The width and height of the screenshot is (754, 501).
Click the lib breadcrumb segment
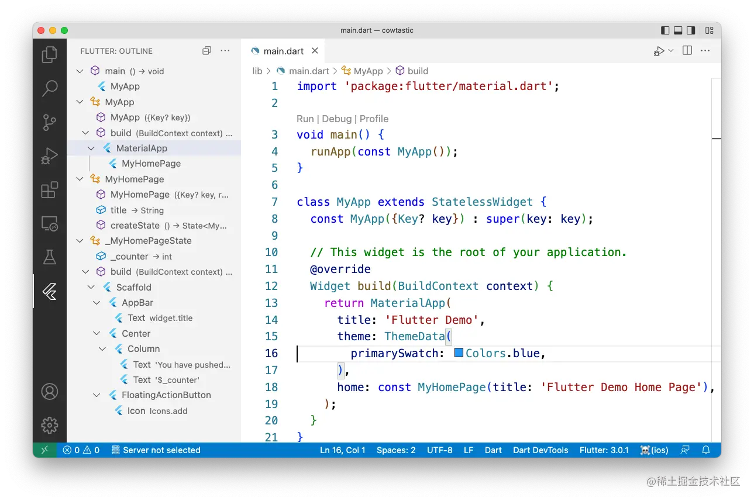coord(257,71)
